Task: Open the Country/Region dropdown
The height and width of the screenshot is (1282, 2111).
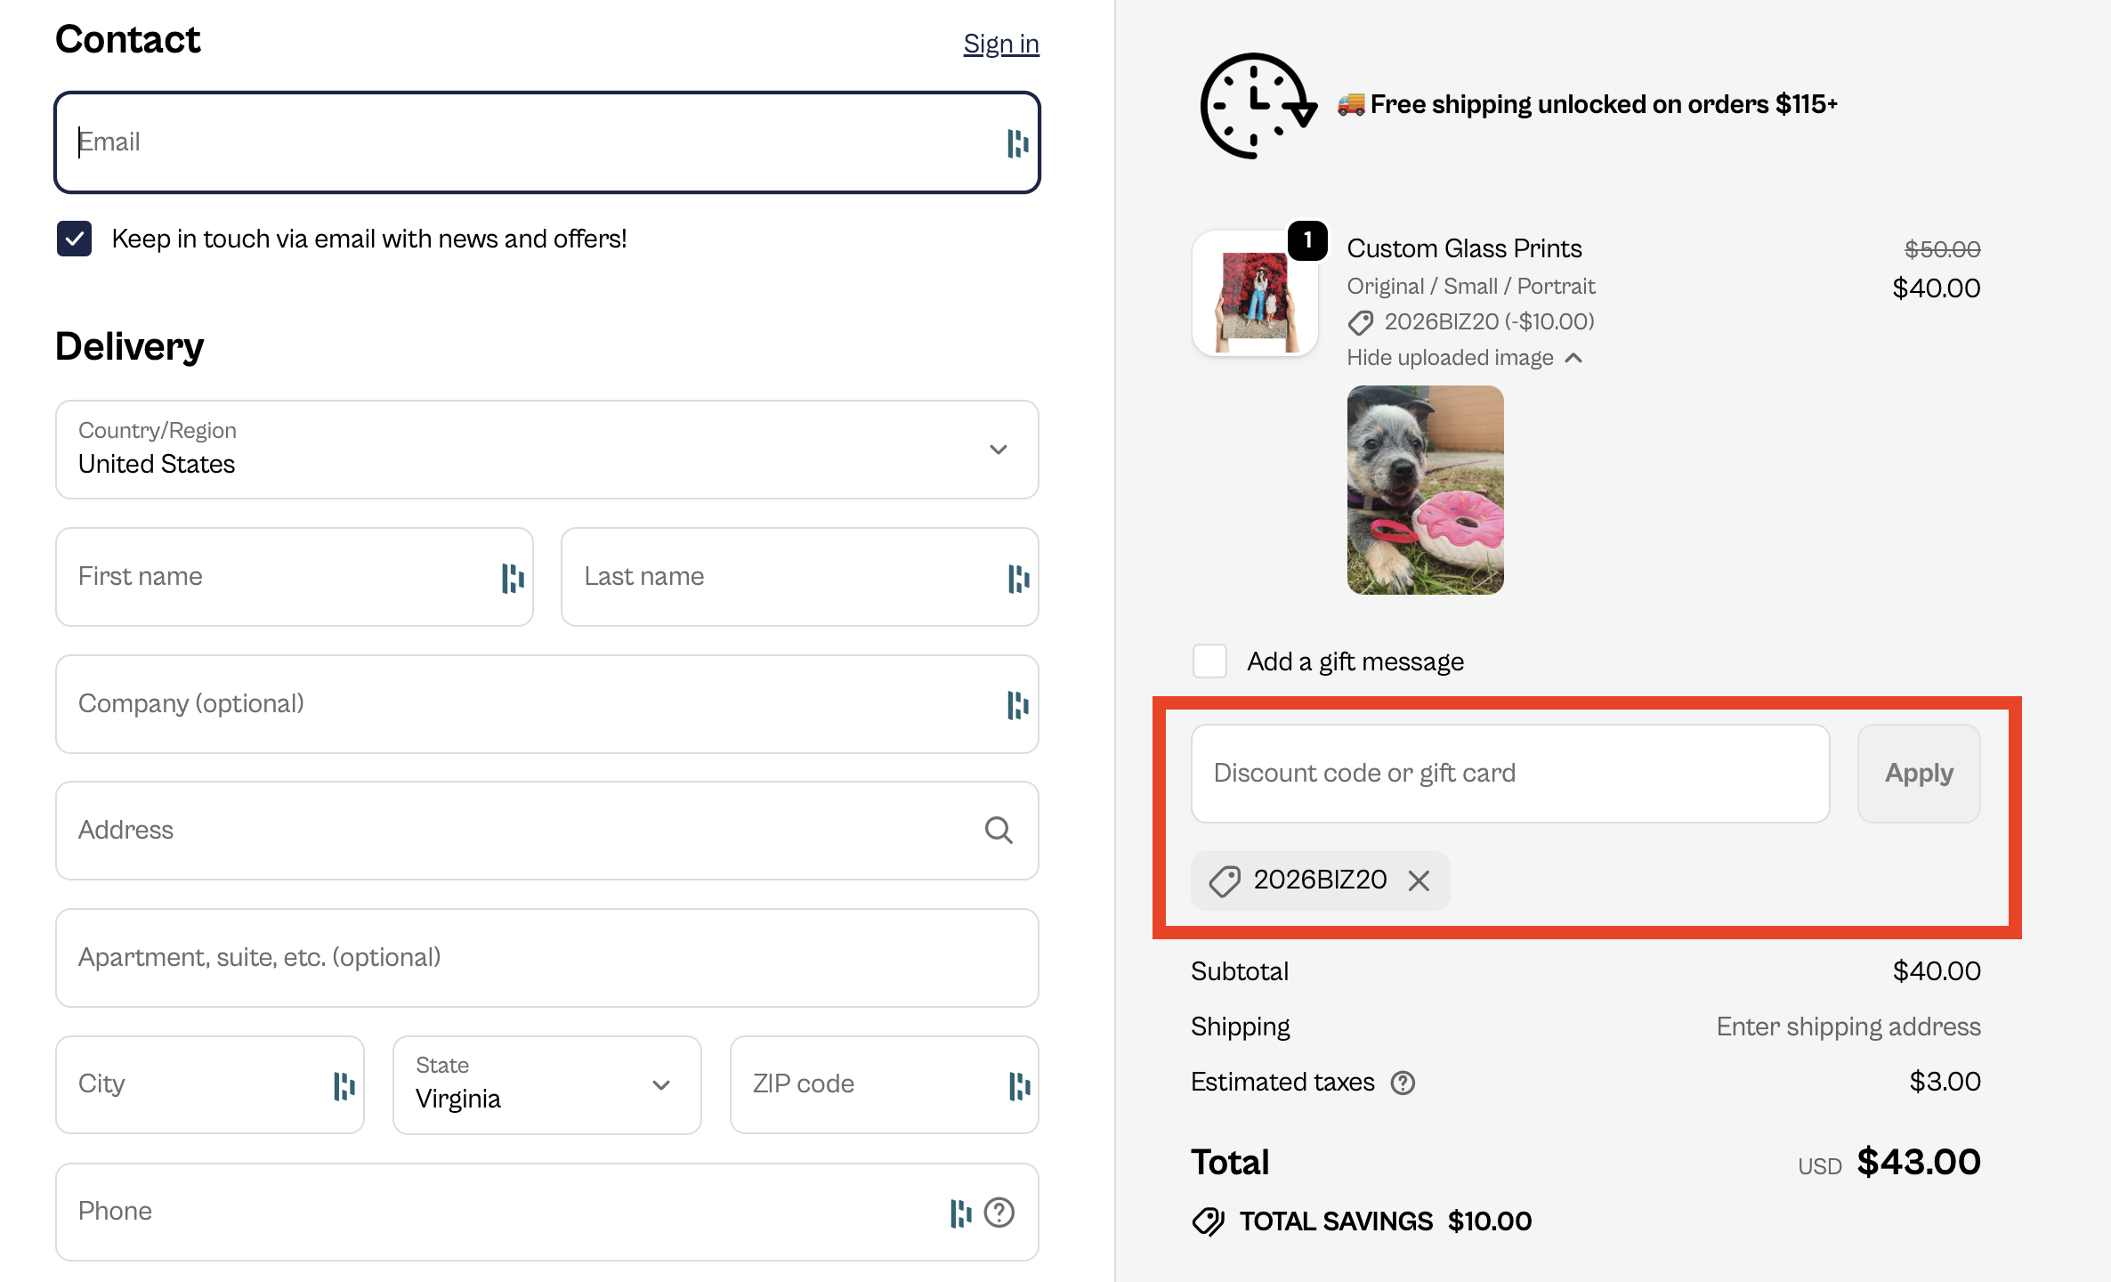Action: tap(546, 450)
